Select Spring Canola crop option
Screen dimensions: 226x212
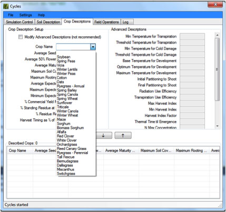pyautogui.click(x=67, y=94)
